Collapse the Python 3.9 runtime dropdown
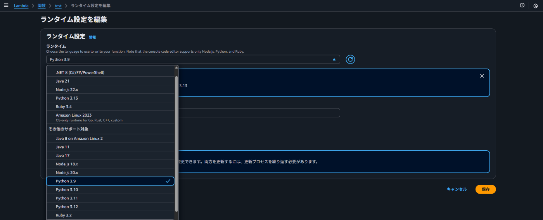The height and width of the screenshot is (220, 543). 193,59
